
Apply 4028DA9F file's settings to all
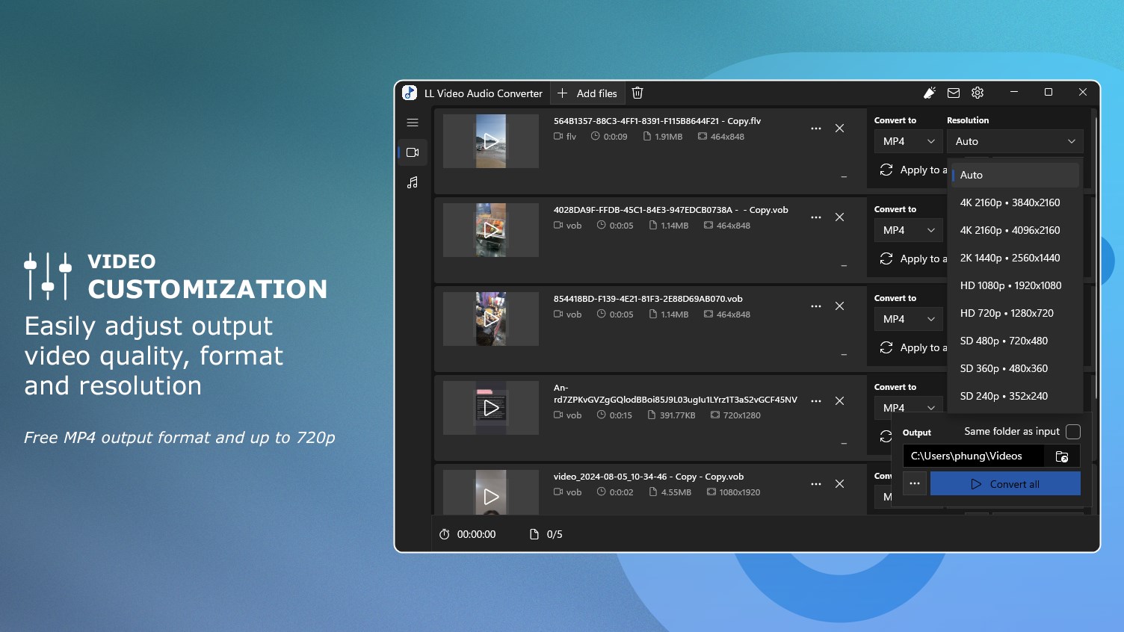912,258
